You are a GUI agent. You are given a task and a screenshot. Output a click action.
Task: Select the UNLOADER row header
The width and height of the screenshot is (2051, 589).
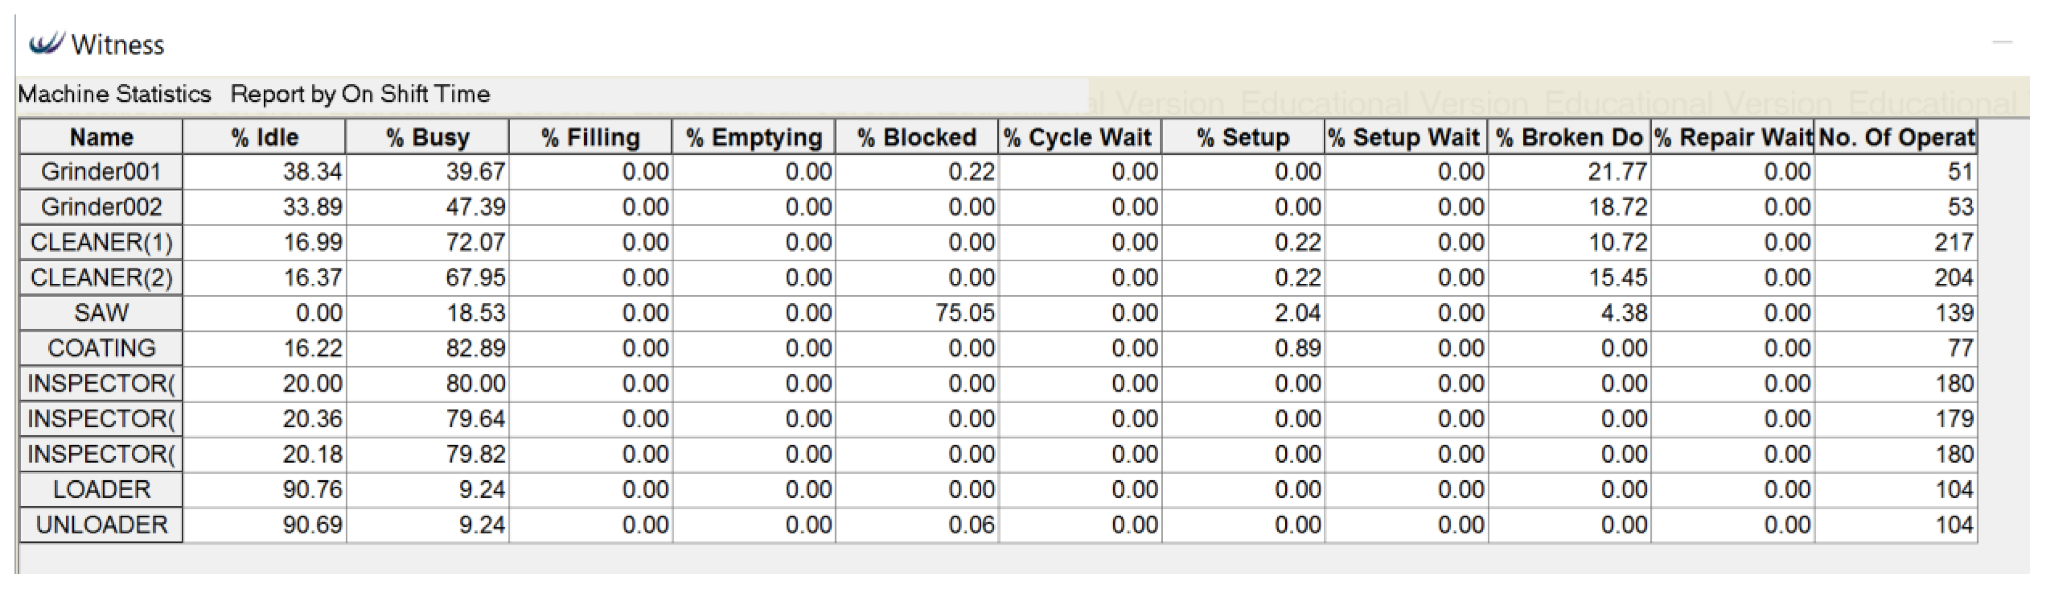(x=101, y=525)
